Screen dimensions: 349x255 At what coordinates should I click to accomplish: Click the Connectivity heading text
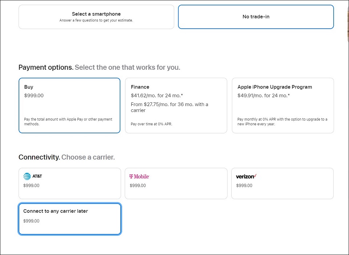click(x=39, y=157)
